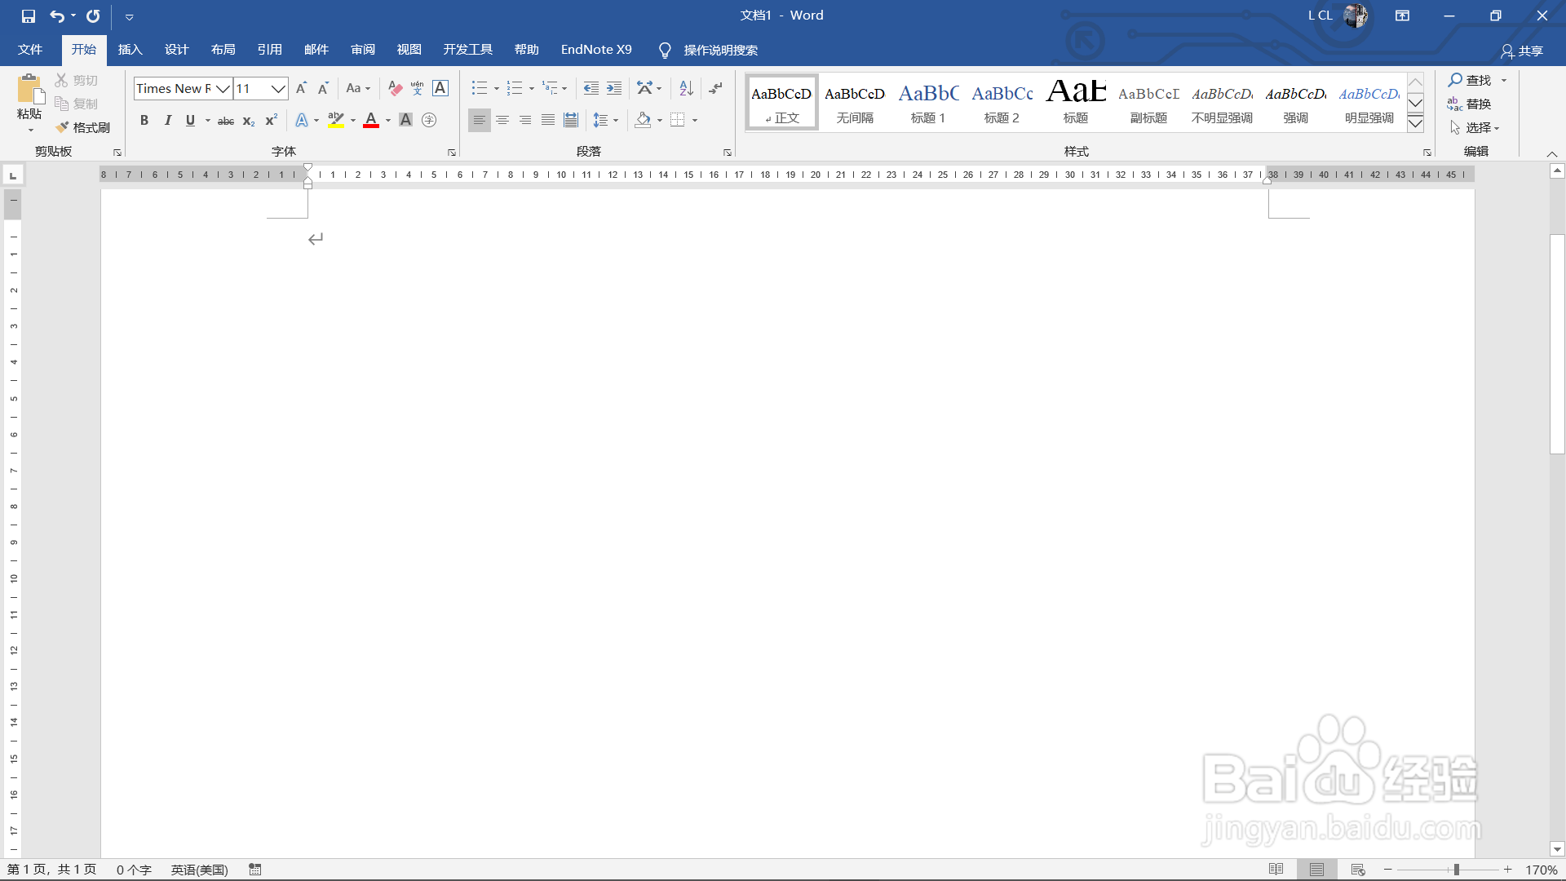
Task: Enable center text alignment
Action: tap(502, 120)
